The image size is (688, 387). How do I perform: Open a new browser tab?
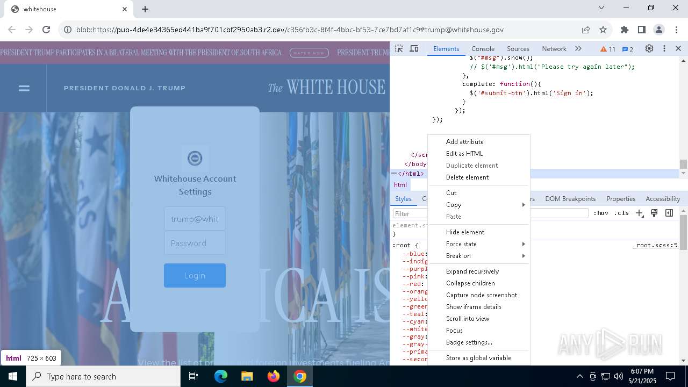[145, 9]
